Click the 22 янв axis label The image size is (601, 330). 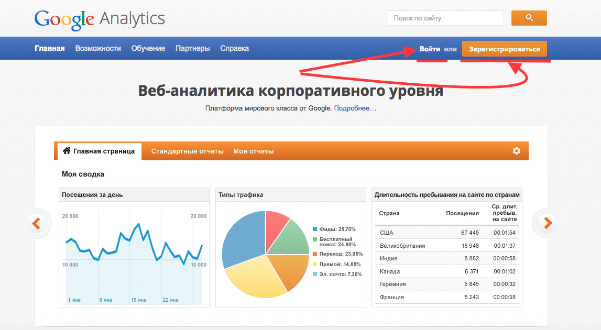171,300
